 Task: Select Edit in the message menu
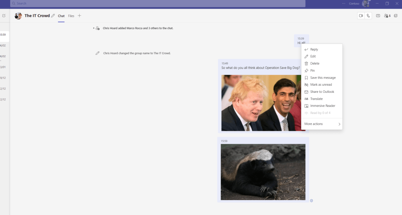313,56
